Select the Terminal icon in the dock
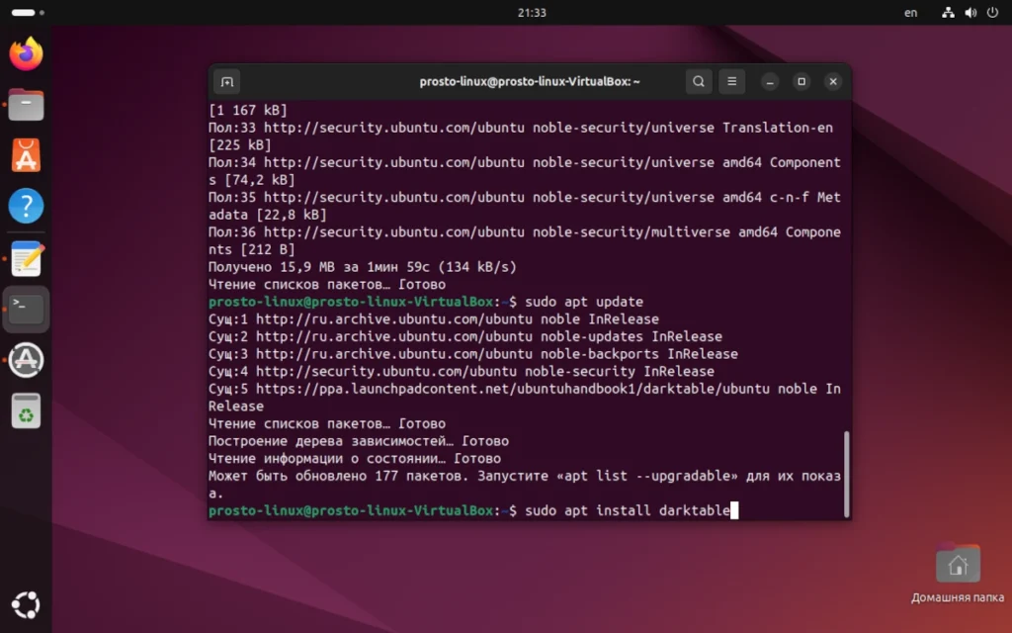The width and height of the screenshot is (1012, 633). pyautogui.click(x=26, y=310)
